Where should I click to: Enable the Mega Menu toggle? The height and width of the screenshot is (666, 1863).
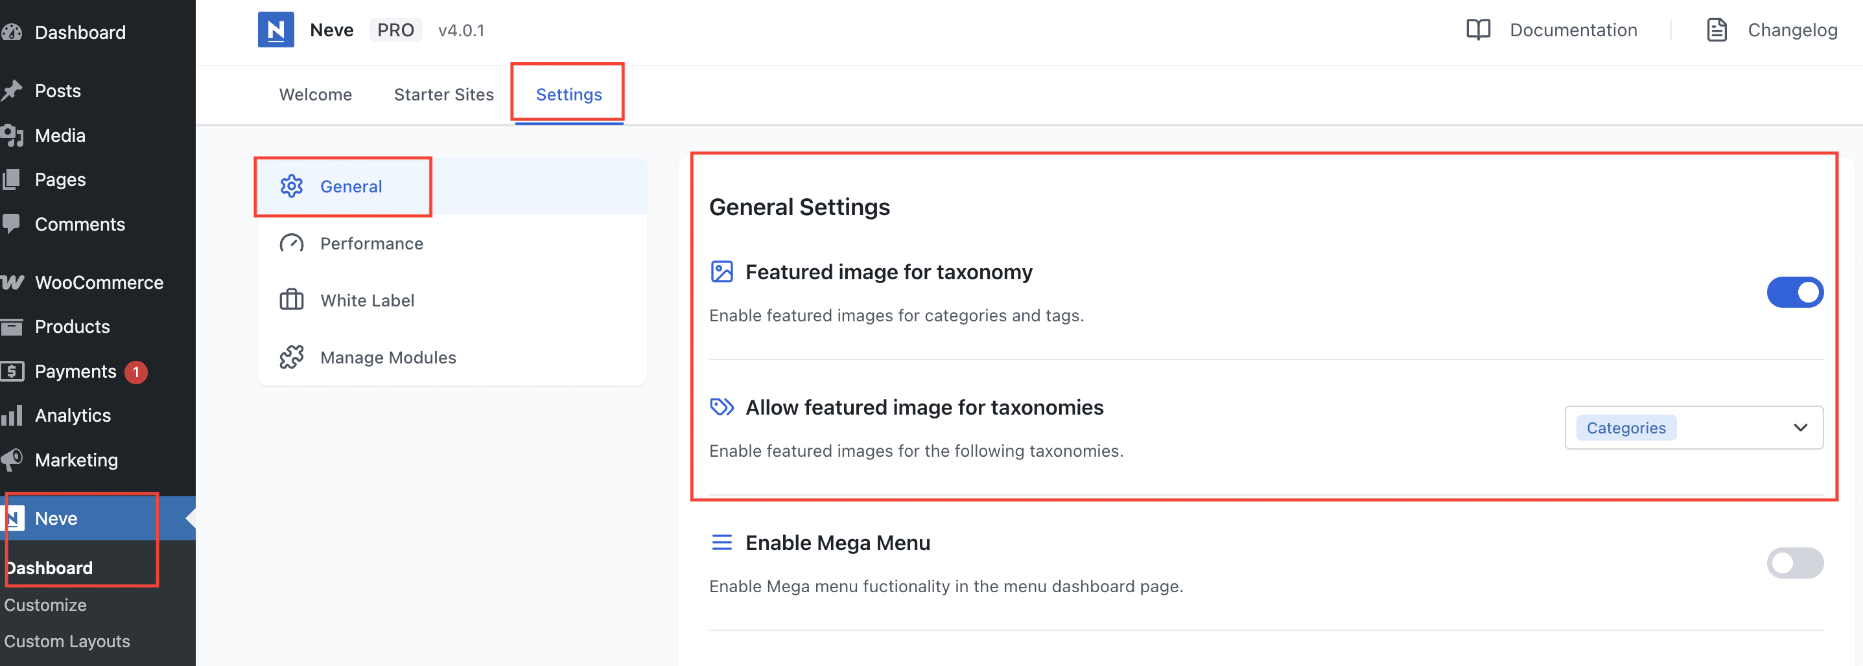pyautogui.click(x=1794, y=564)
